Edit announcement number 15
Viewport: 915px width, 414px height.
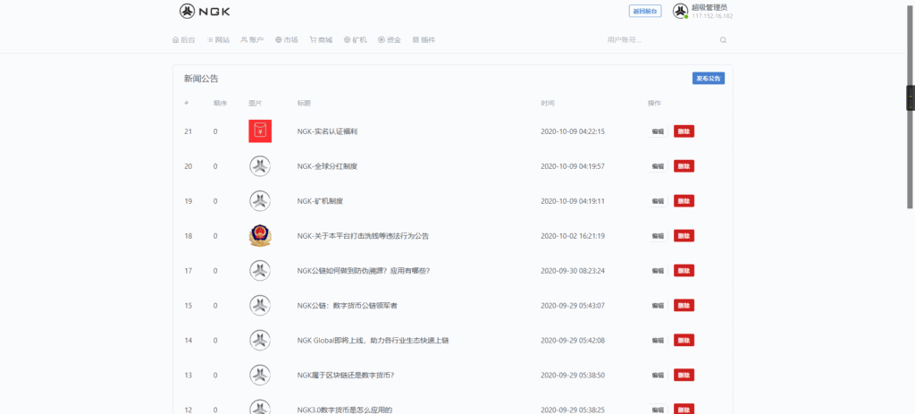[658, 306]
